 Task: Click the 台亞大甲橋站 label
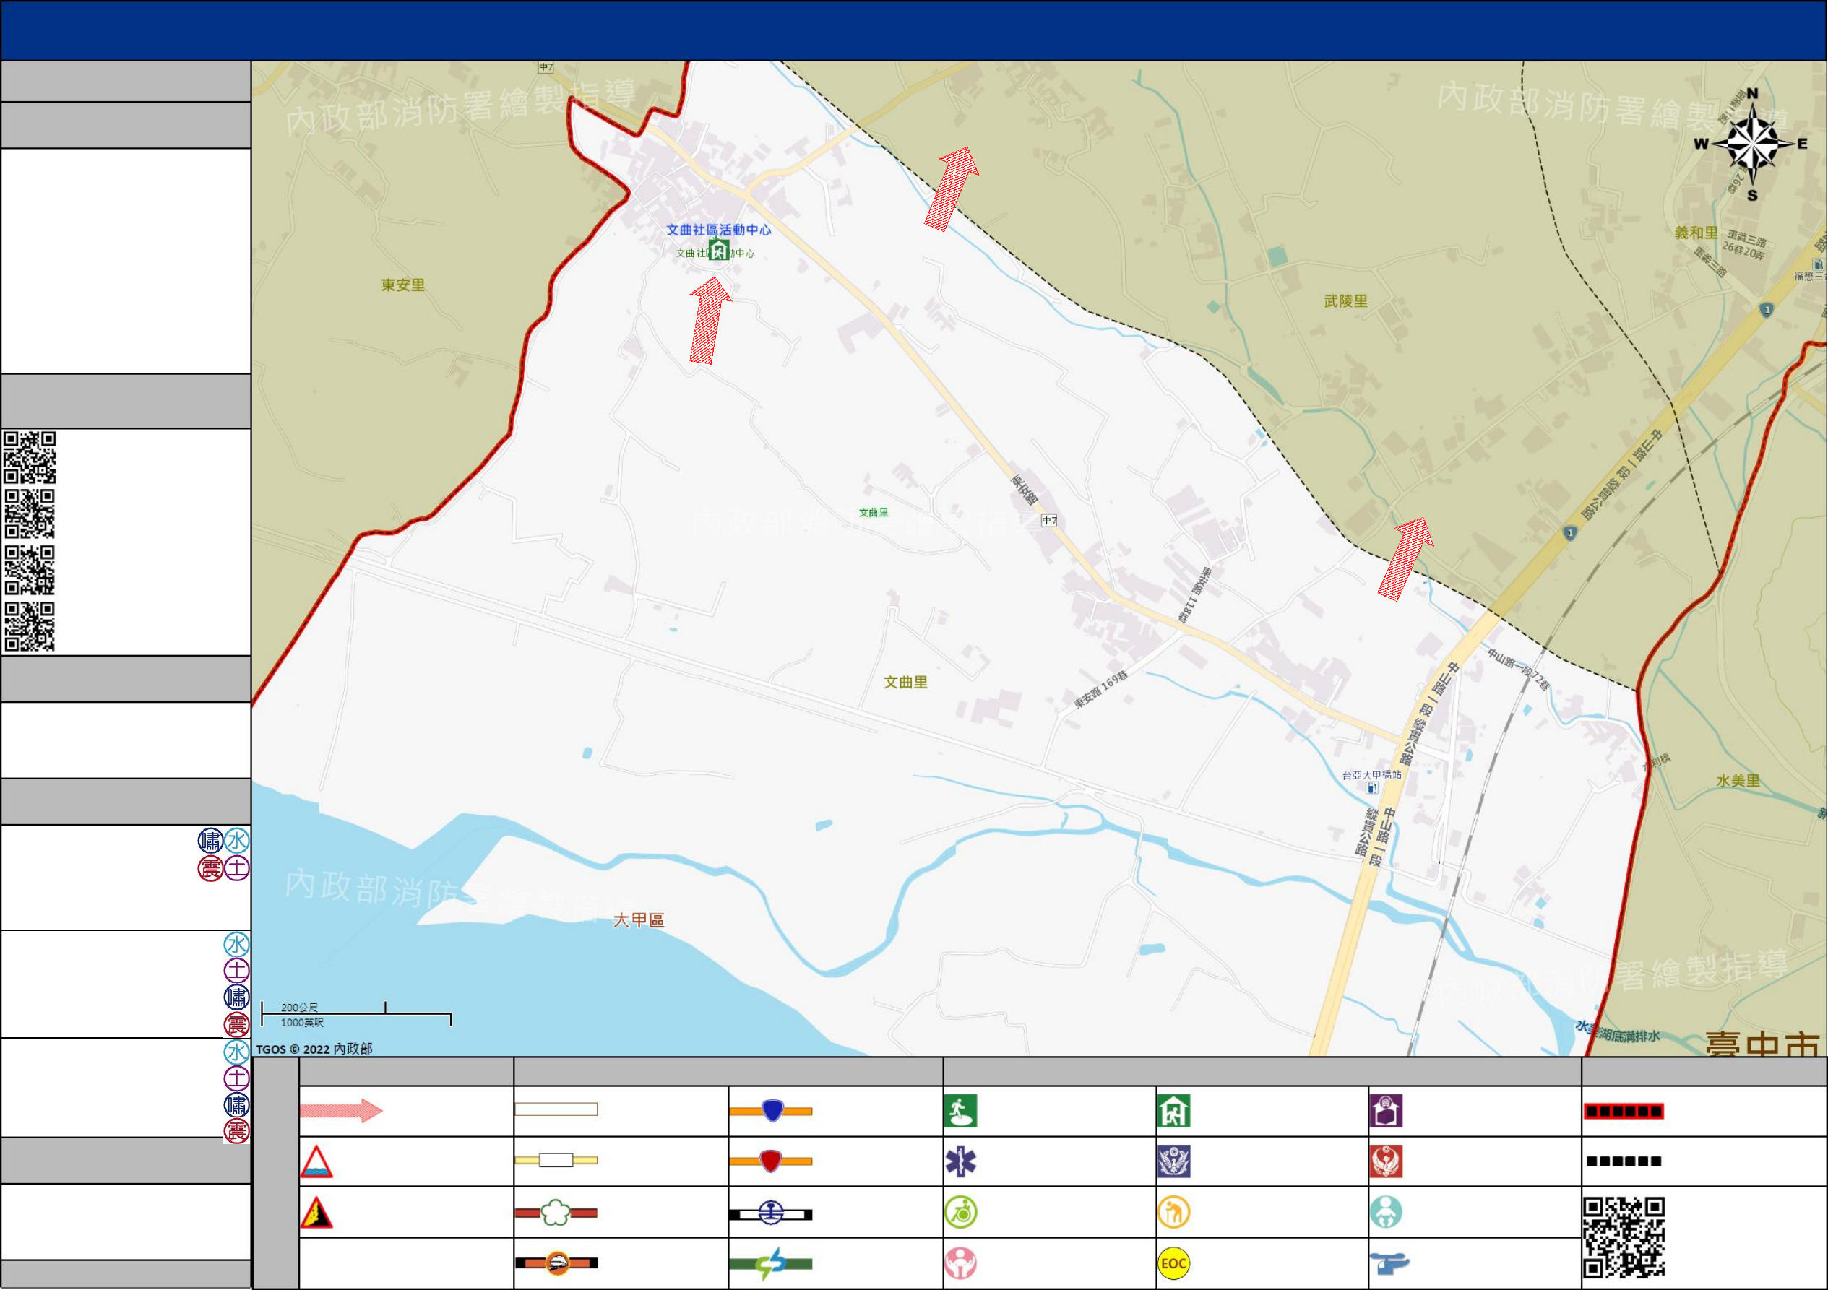coord(1372,774)
